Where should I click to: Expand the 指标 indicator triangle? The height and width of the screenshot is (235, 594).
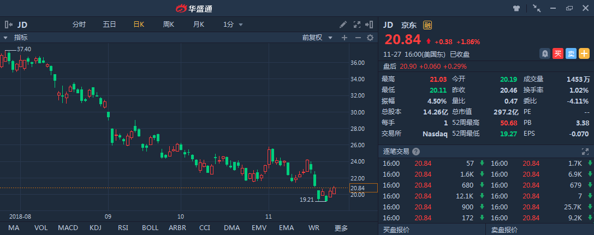tap(5, 38)
